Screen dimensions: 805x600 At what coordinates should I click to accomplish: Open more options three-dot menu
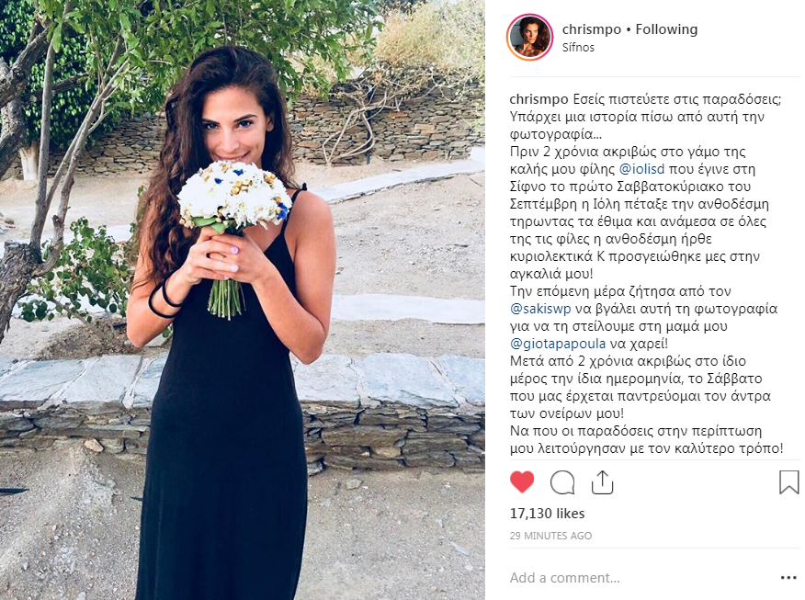(x=788, y=578)
